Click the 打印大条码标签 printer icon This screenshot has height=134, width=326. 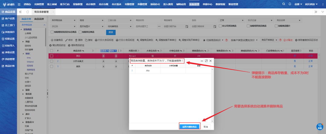pos(96,40)
